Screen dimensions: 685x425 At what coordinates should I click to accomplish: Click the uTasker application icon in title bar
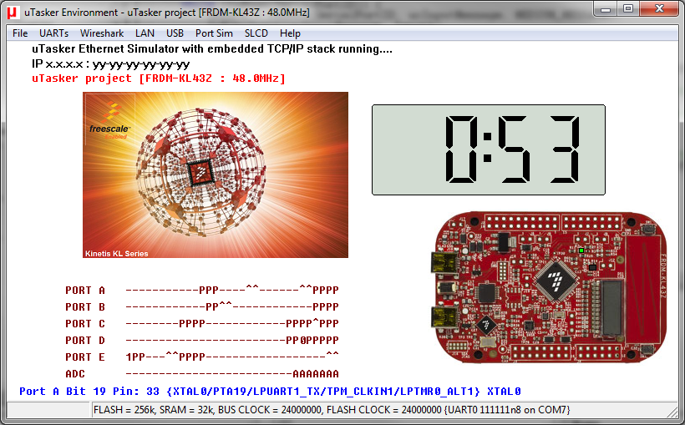[13, 13]
